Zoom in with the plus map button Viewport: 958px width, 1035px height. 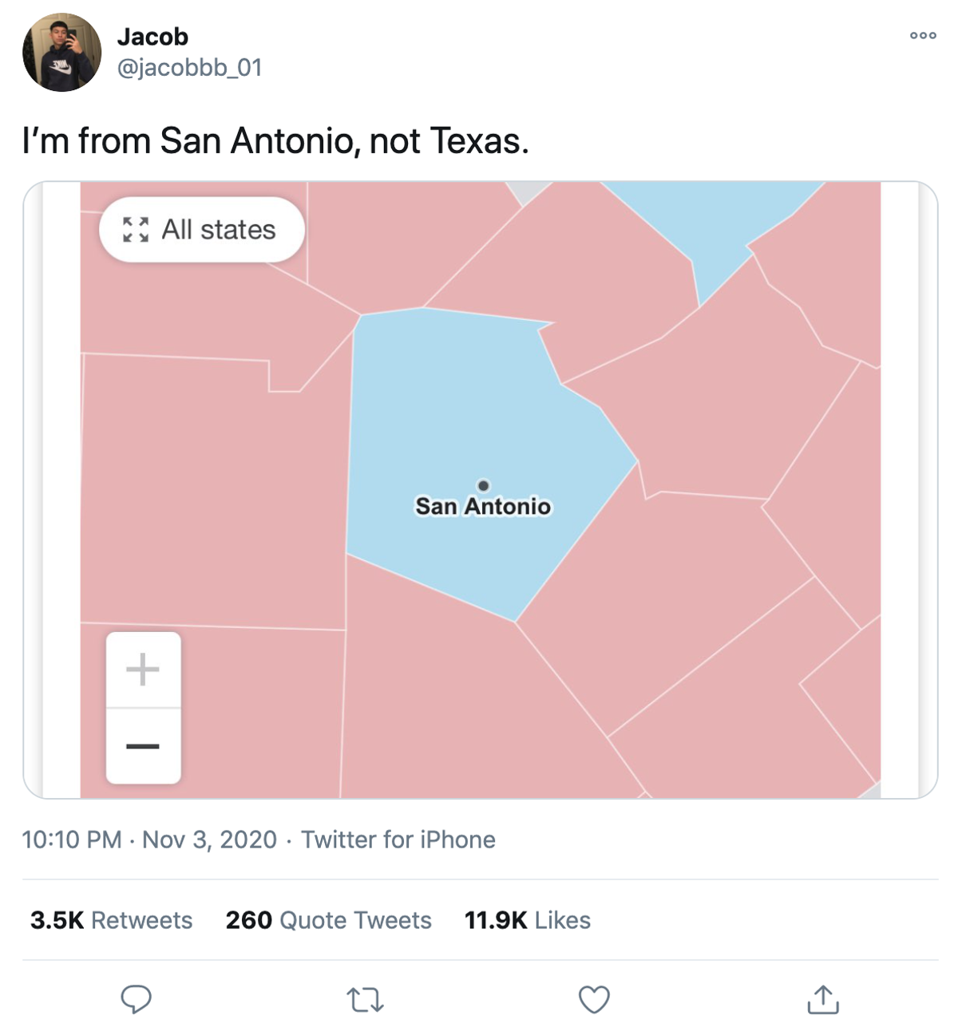coord(143,669)
